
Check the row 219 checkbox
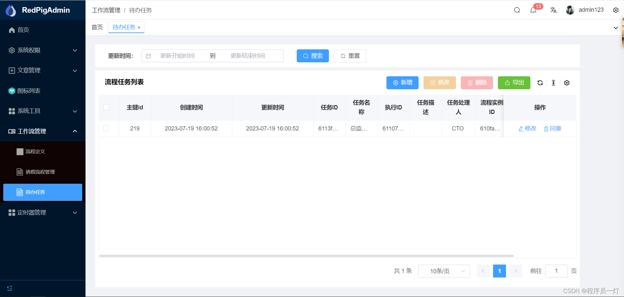click(x=106, y=128)
